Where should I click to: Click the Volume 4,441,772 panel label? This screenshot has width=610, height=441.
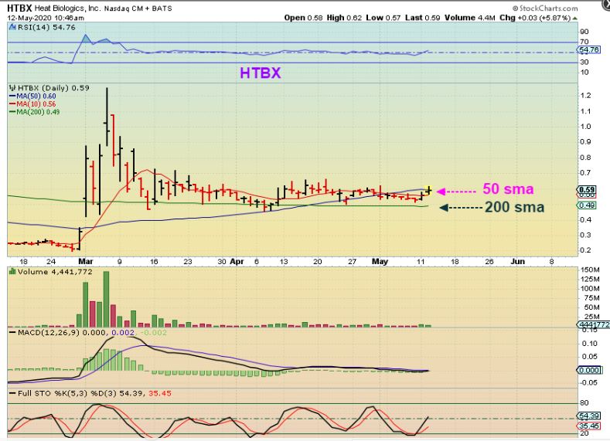[x=55, y=272]
